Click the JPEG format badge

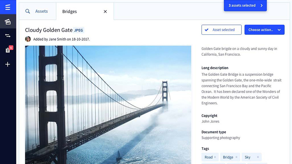click(79, 31)
